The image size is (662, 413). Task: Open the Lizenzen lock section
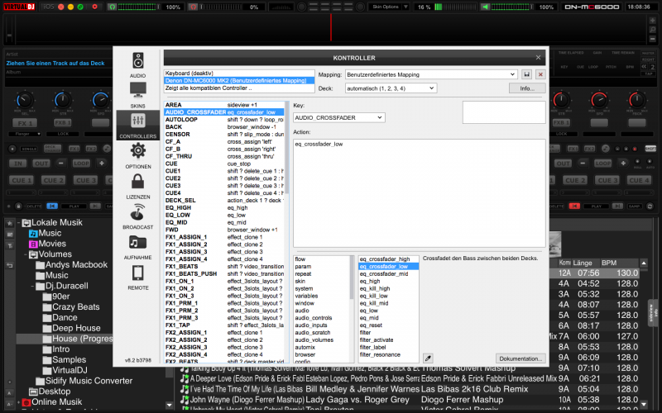(x=137, y=186)
